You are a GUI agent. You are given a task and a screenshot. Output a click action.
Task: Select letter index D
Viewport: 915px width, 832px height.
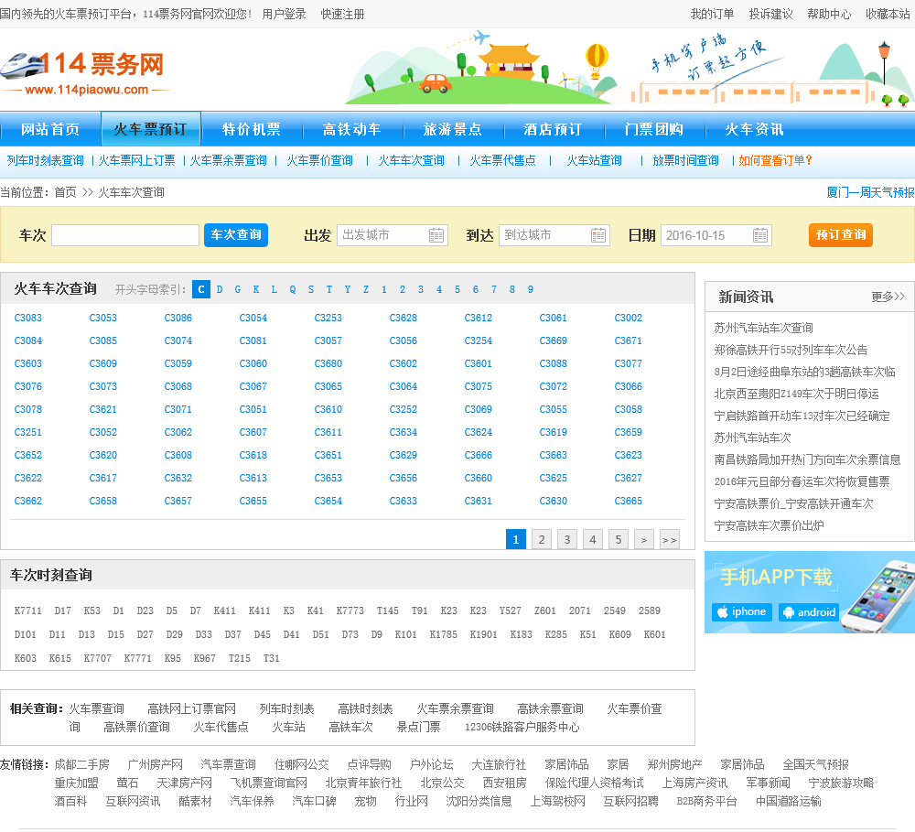(x=220, y=289)
